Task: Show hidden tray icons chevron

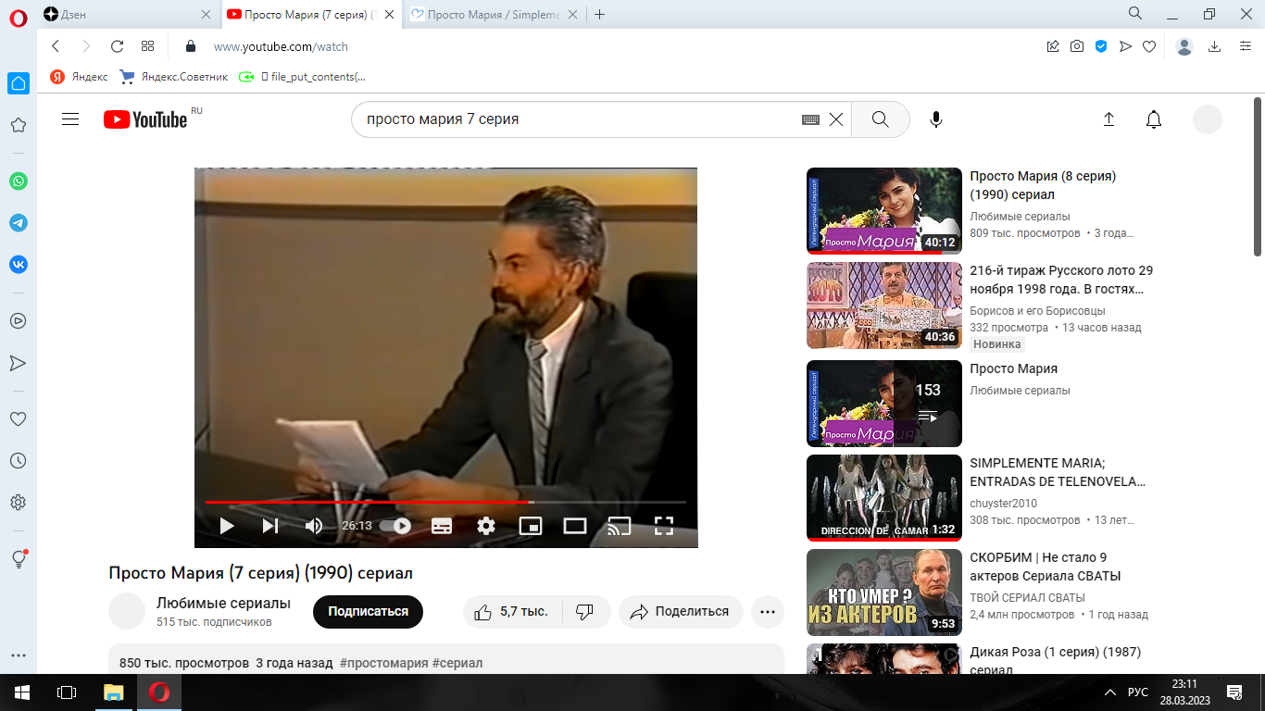Action: click(1110, 692)
